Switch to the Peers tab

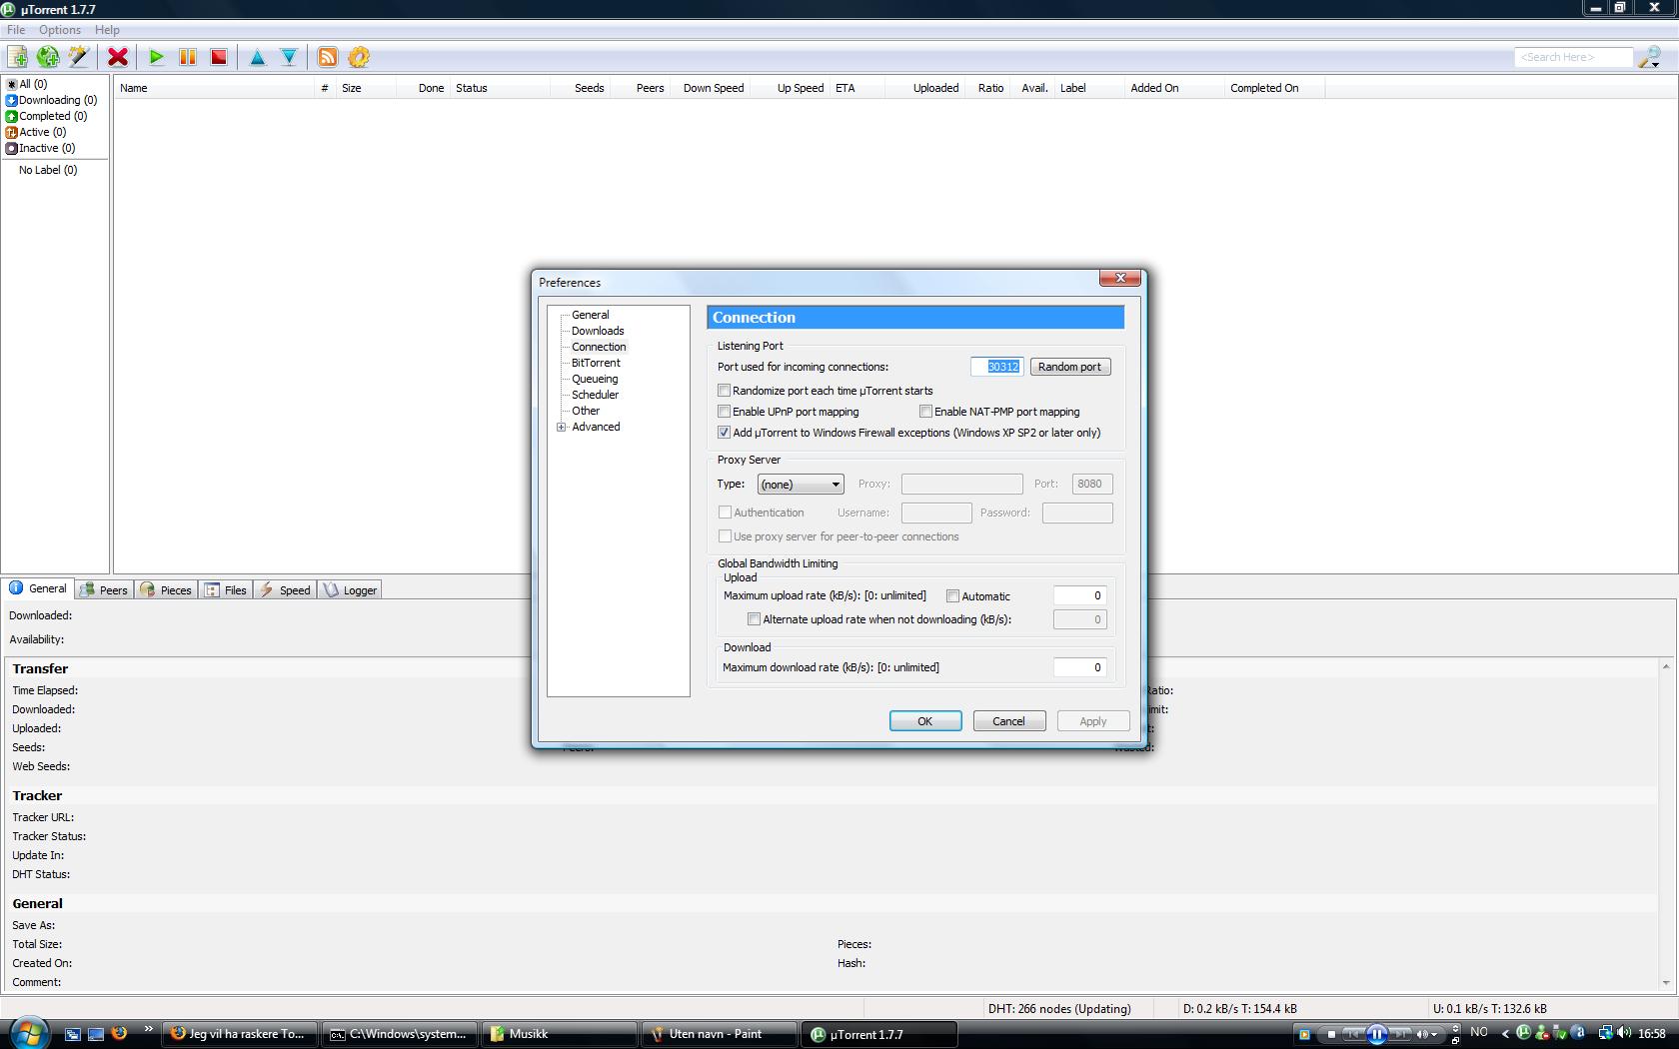(x=104, y=590)
